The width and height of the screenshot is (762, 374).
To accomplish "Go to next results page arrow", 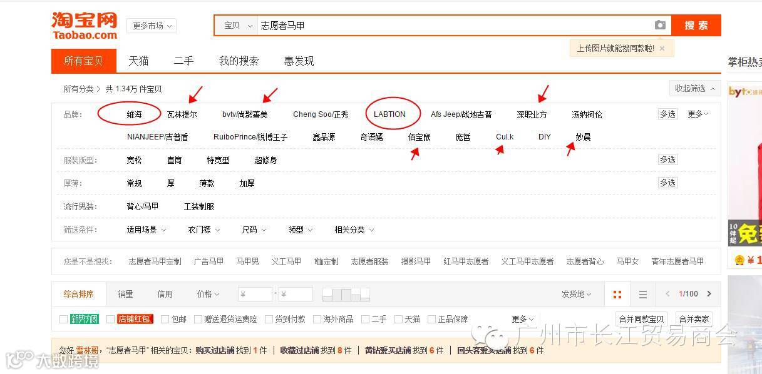I will click(709, 294).
